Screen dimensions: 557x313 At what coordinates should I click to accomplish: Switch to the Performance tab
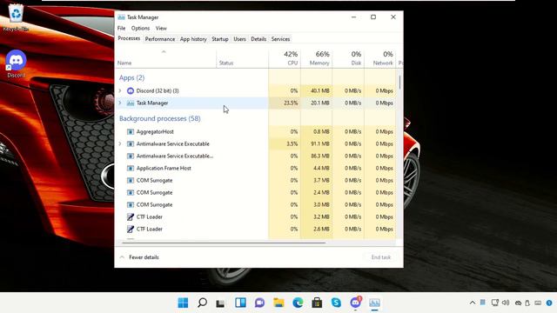coord(160,39)
